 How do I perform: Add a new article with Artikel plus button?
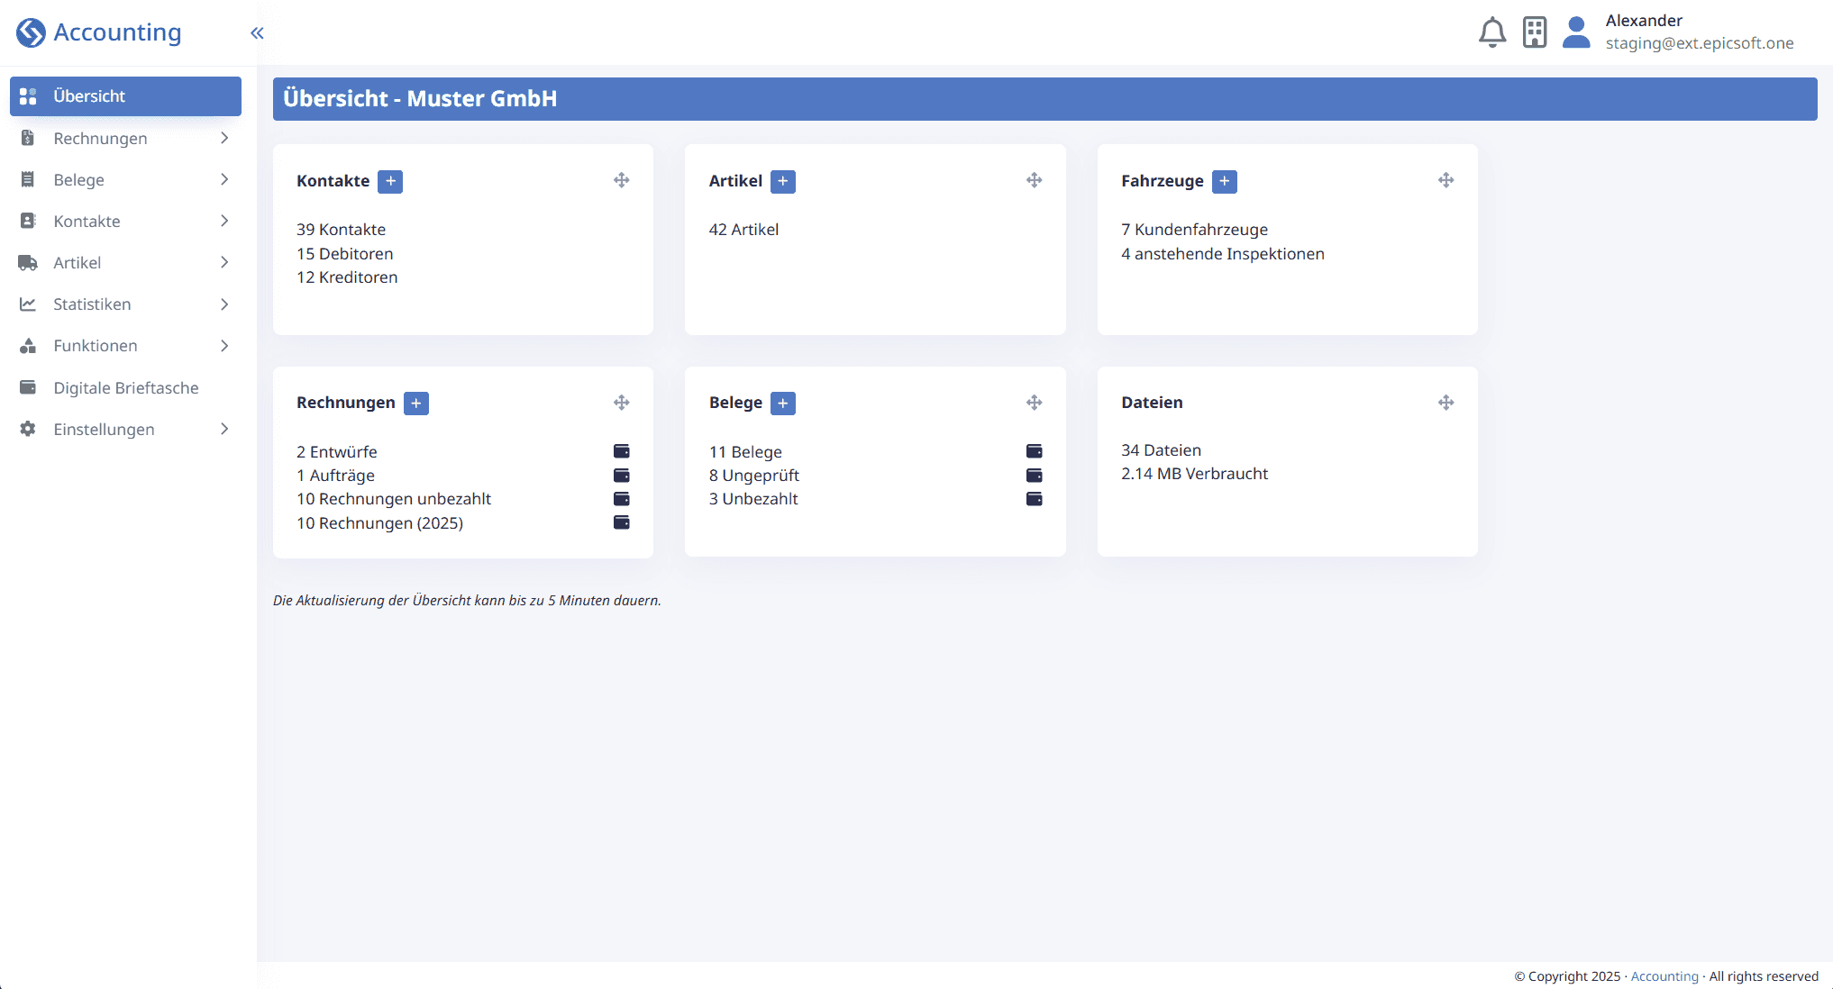783,181
